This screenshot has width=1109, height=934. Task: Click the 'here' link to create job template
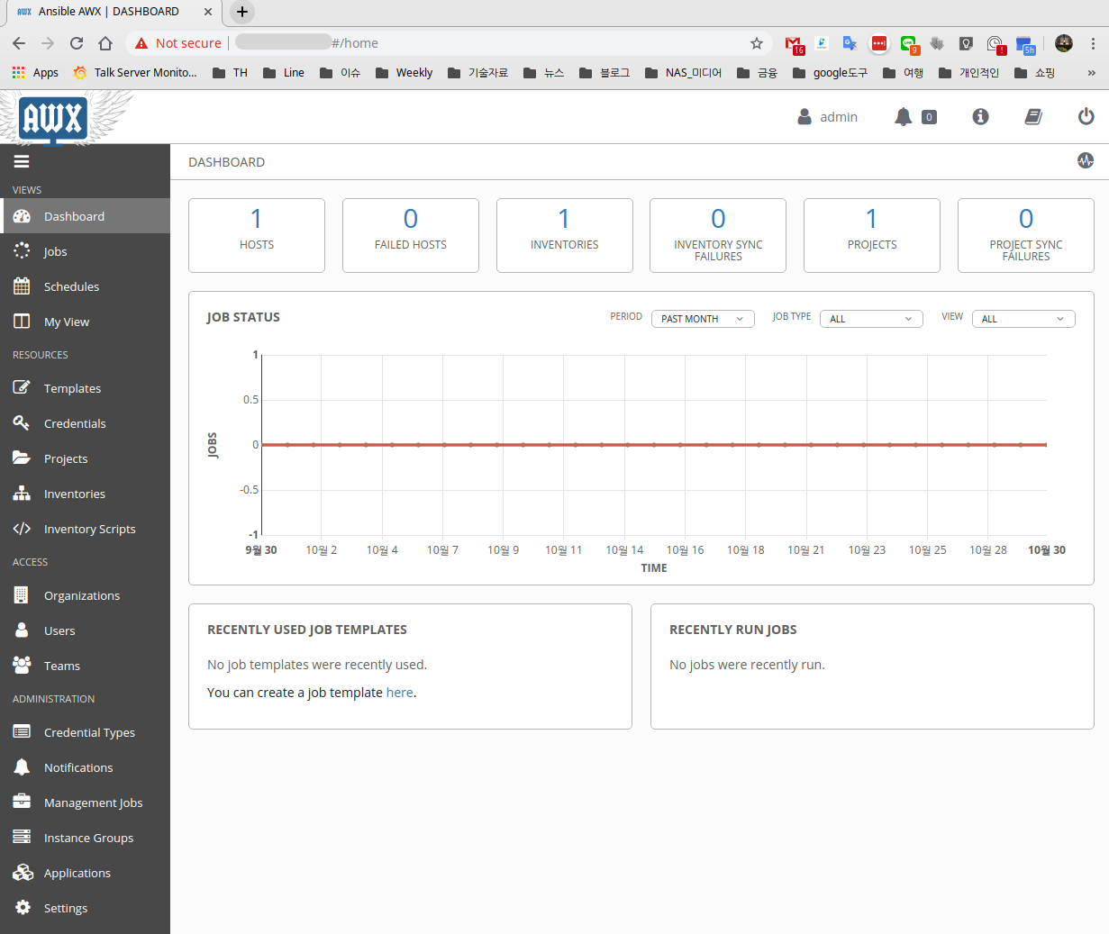399,693
